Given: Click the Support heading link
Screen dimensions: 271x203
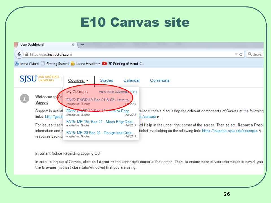Looking at the screenshot, I should pos(41,103).
